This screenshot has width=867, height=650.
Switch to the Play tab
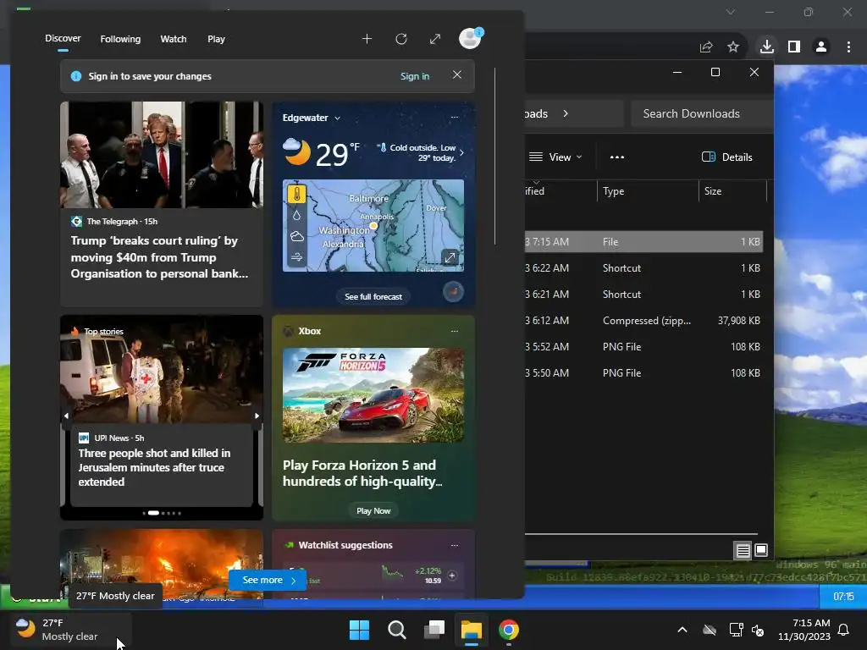pos(216,39)
